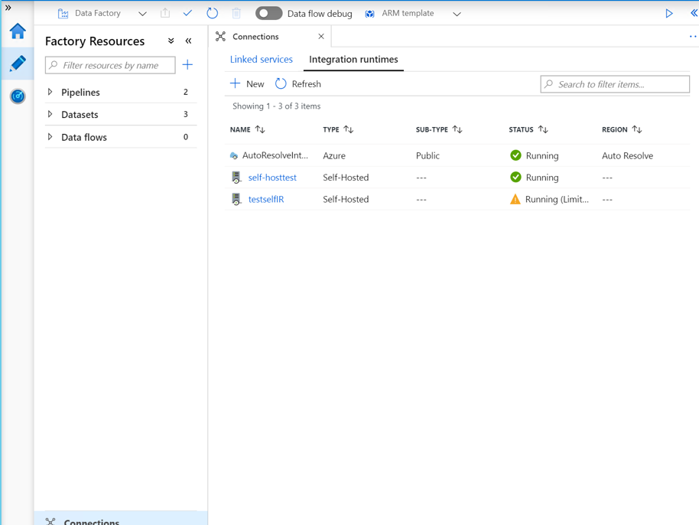Toggle the Data flow debug switch

tap(268, 13)
